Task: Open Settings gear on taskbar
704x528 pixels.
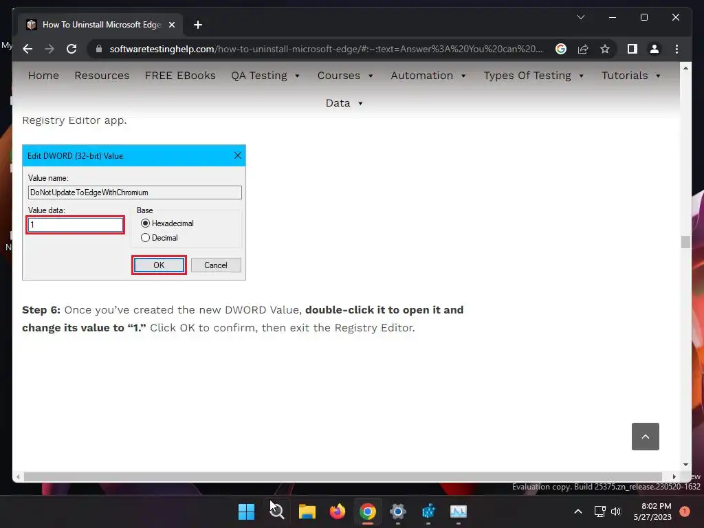Action: (398, 511)
